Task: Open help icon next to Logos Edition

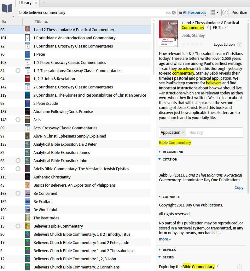Action: click(240, 44)
